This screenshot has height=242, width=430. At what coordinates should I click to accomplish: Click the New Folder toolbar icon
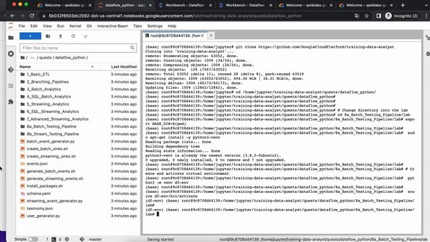[48, 36]
